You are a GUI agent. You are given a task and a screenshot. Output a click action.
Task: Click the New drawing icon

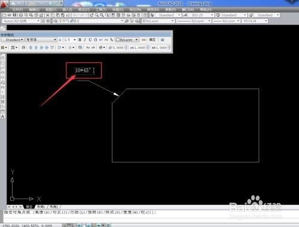point(4,15)
